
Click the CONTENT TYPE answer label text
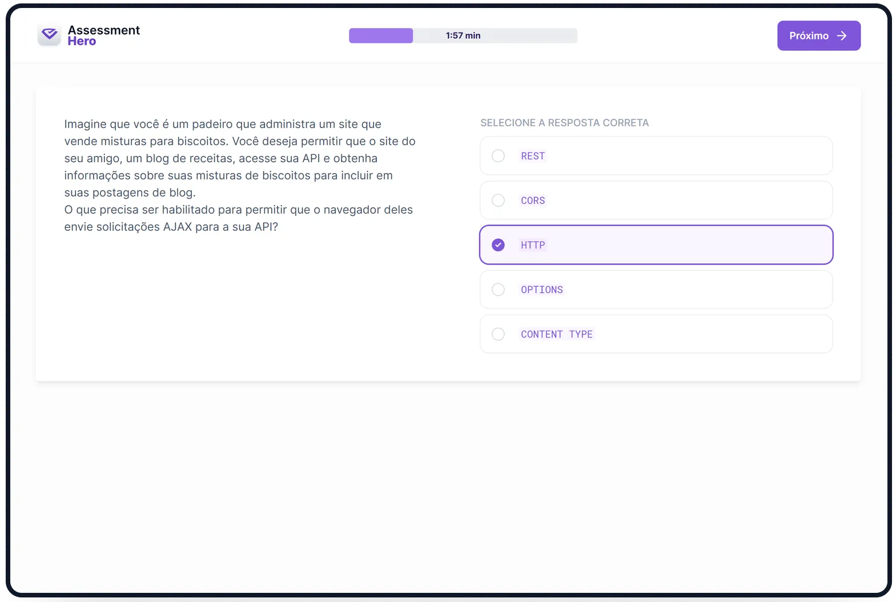click(x=557, y=334)
